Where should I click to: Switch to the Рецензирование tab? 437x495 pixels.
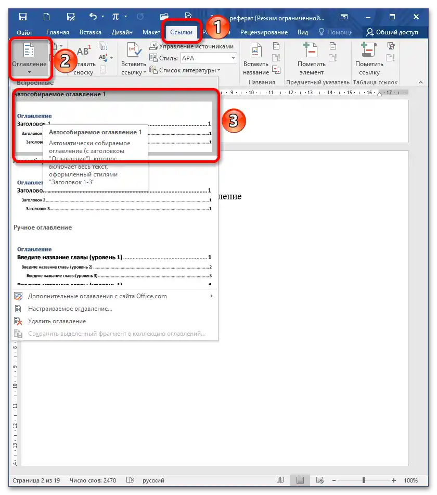point(264,32)
